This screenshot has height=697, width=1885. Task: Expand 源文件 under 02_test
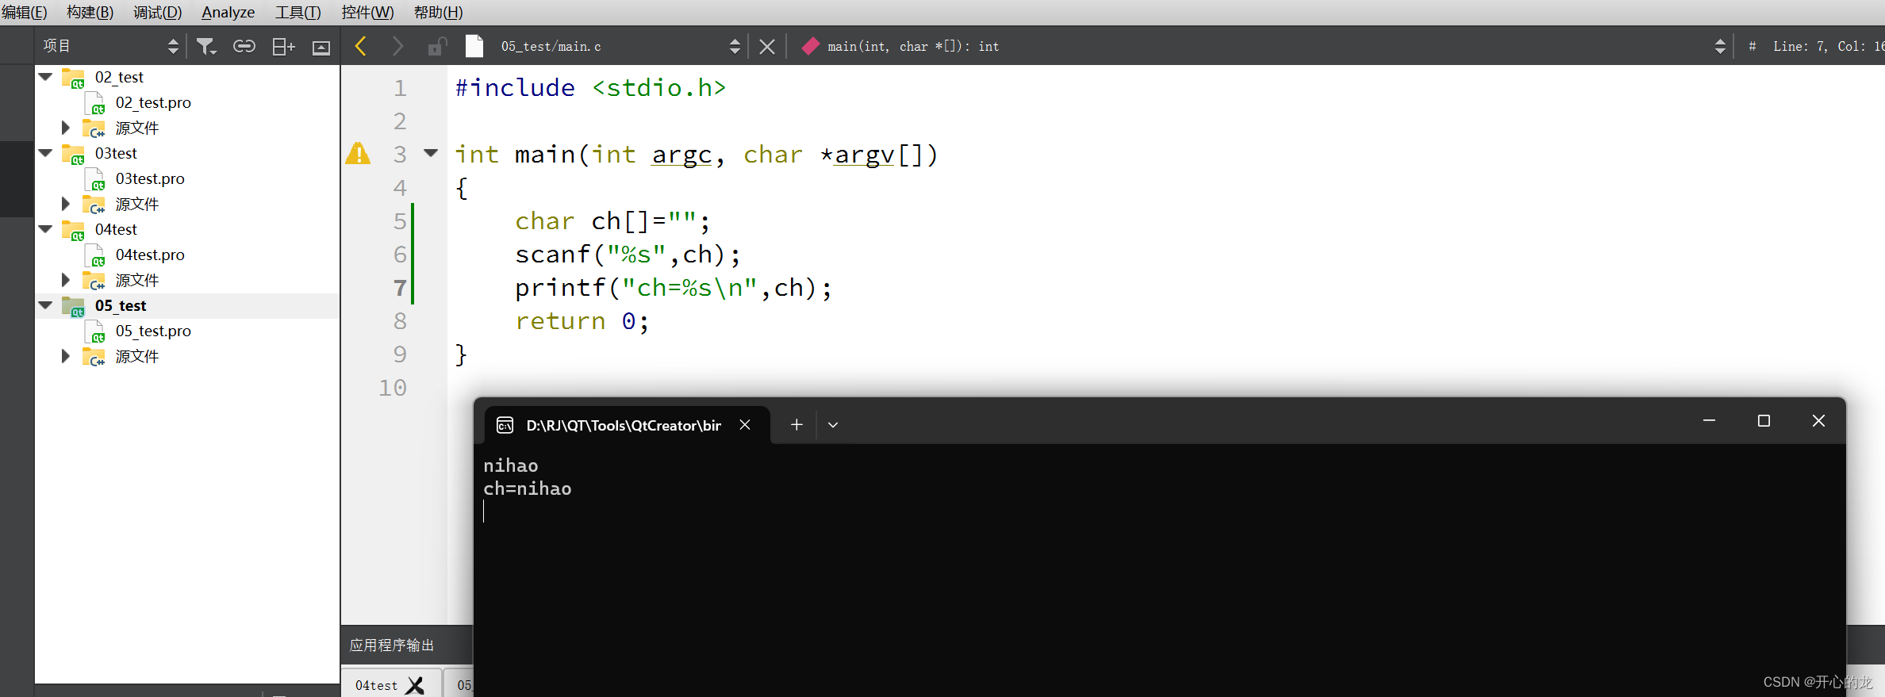pos(66,128)
